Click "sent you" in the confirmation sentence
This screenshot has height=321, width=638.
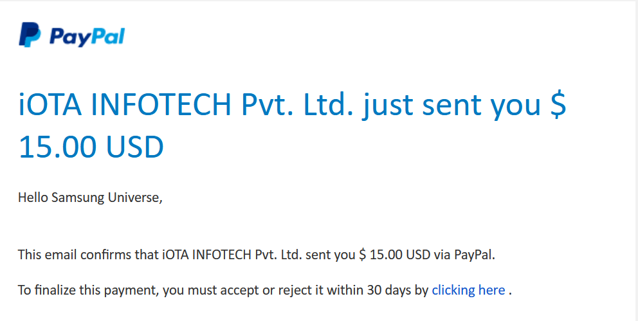[x=334, y=254]
